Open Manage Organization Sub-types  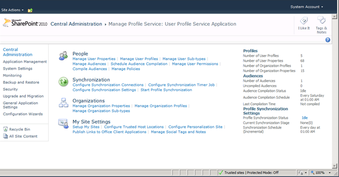coord(101,111)
